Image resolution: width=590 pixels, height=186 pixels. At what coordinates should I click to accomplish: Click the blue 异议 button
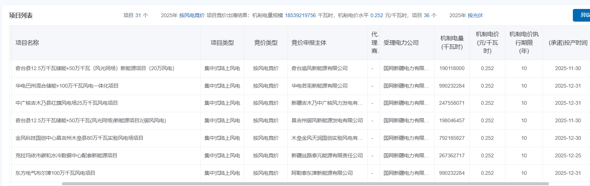point(583,15)
